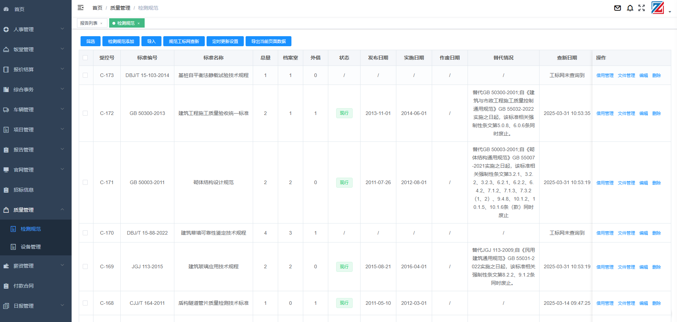The image size is (677, 322).
Task: Switch to the 报告列表 tab
Action: pyautogui.click(x=89, y=23)
